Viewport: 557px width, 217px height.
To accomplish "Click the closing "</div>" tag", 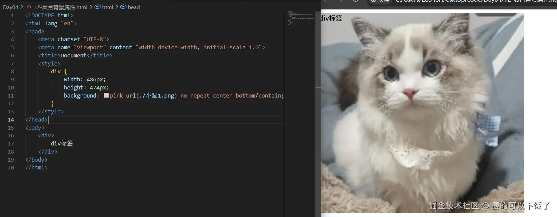I will [48, 152].
